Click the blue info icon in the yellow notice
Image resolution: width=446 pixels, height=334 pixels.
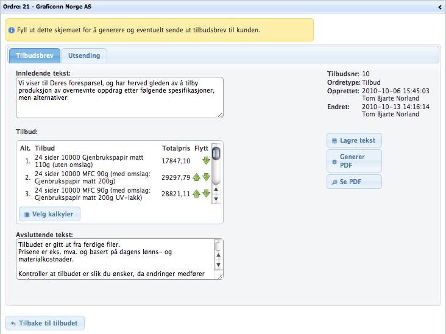[x=12, y=30]
